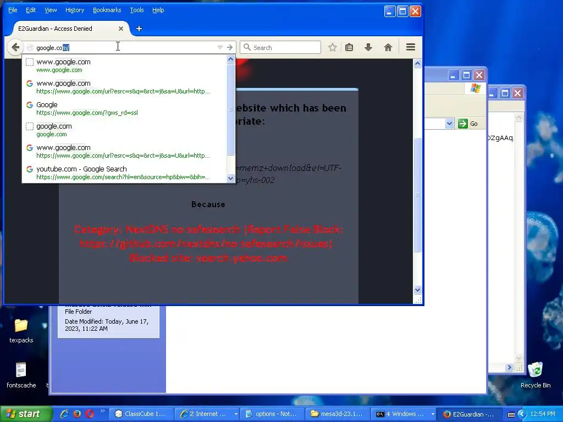Open texpacks folder on desktop
This screenshot has width=563, height=422.
coord(21,330)
